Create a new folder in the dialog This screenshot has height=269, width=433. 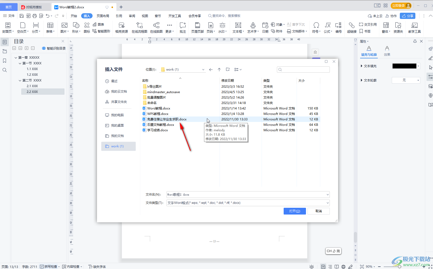tap(228, 70)
